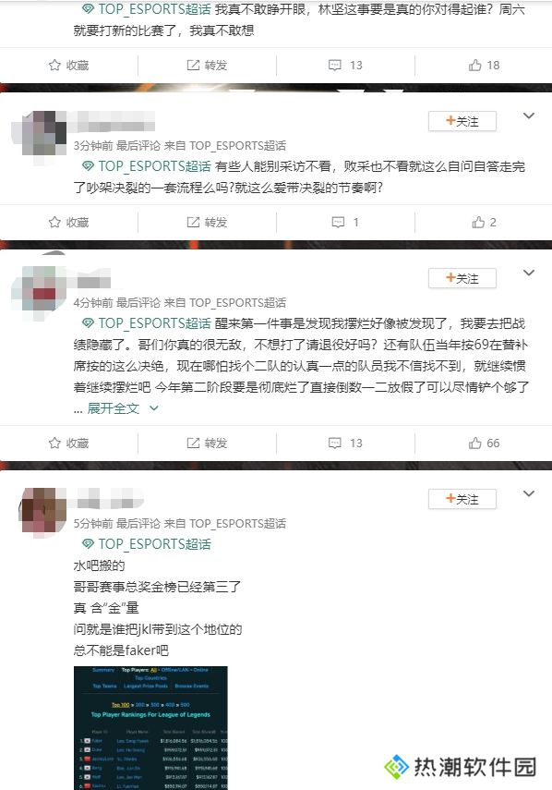The width and height of the screenshot is (552, 790).
Task: Follow the author of the 5分钟前 post
Action: 462,499
